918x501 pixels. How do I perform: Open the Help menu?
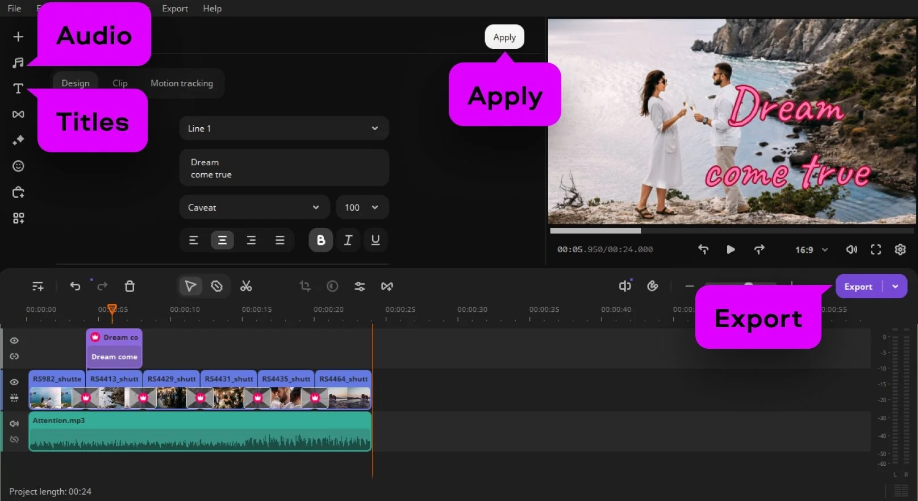point(212,9)
